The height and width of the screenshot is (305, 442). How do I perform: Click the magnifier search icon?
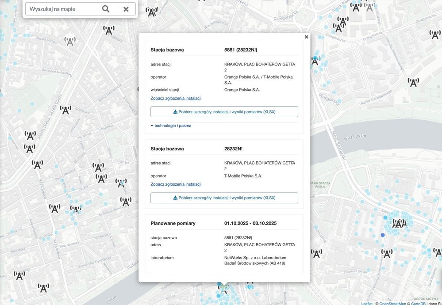pyautogui.click(x=106, y=9)
